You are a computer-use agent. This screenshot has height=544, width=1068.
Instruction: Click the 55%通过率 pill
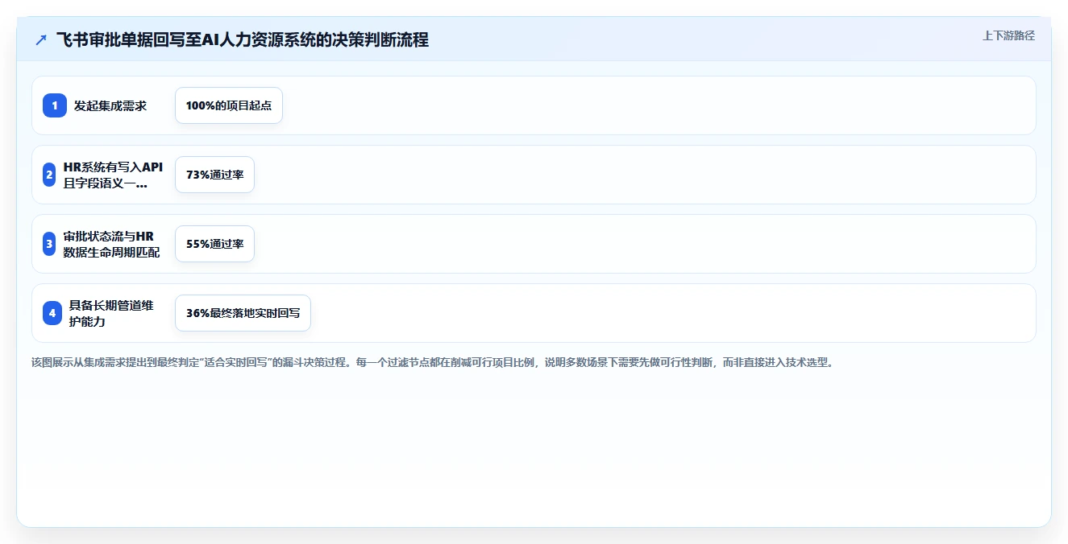214,244
